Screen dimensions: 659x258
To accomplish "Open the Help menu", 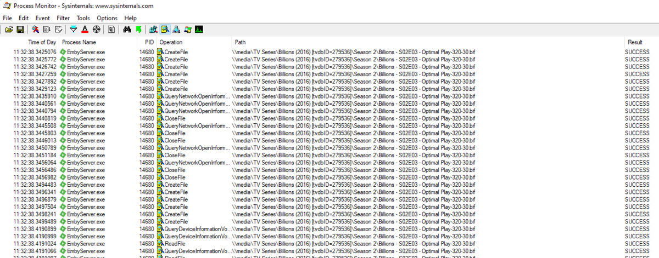I will coord(131,18).
